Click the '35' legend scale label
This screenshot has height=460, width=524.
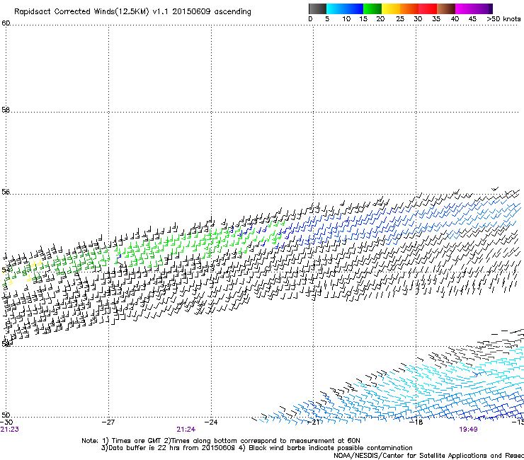point(436,19)
